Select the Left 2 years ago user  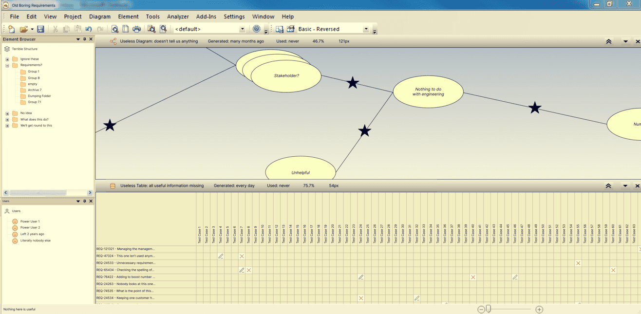pos(32,234)
